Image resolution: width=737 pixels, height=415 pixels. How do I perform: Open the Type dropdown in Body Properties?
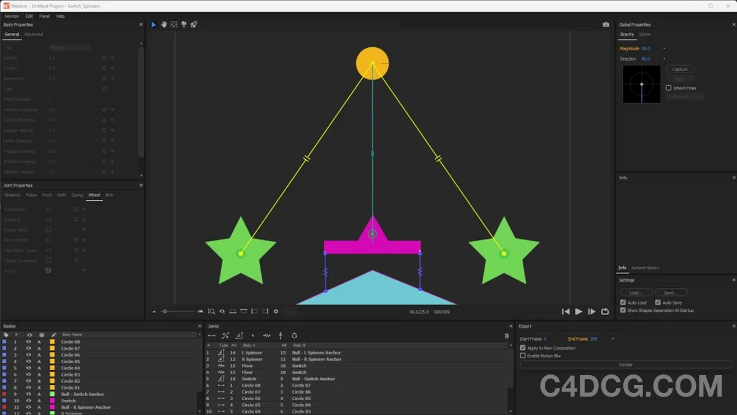[71, 47]
